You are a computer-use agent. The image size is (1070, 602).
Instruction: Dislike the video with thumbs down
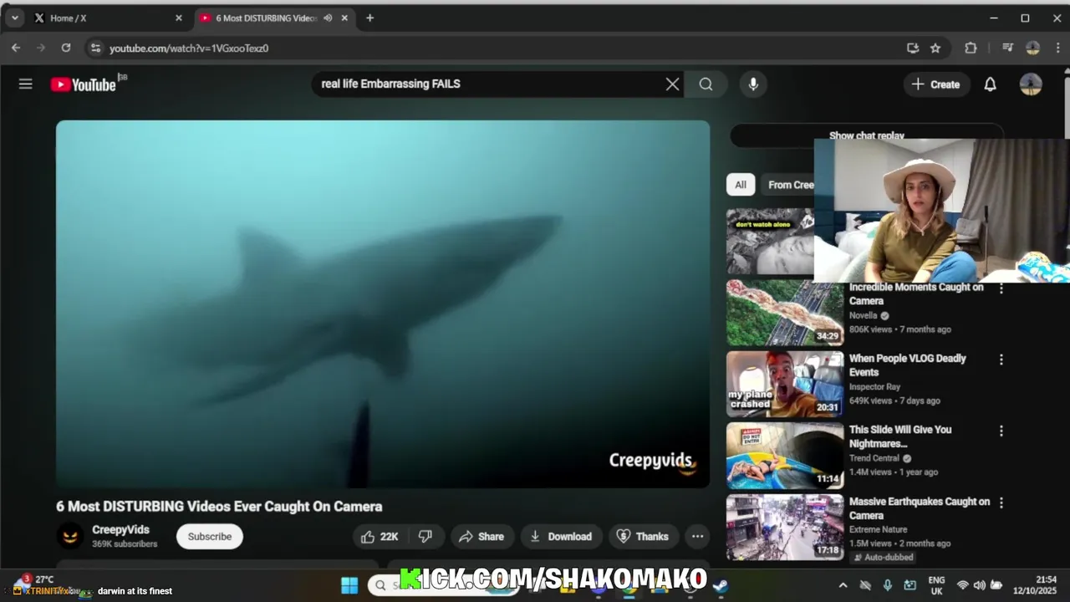click(425, 537)
